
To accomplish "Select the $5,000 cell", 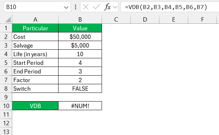I will (80, 45).
